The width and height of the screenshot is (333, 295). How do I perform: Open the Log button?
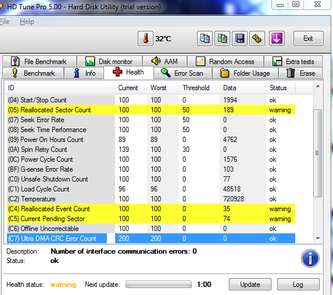[x=298, y=285]
